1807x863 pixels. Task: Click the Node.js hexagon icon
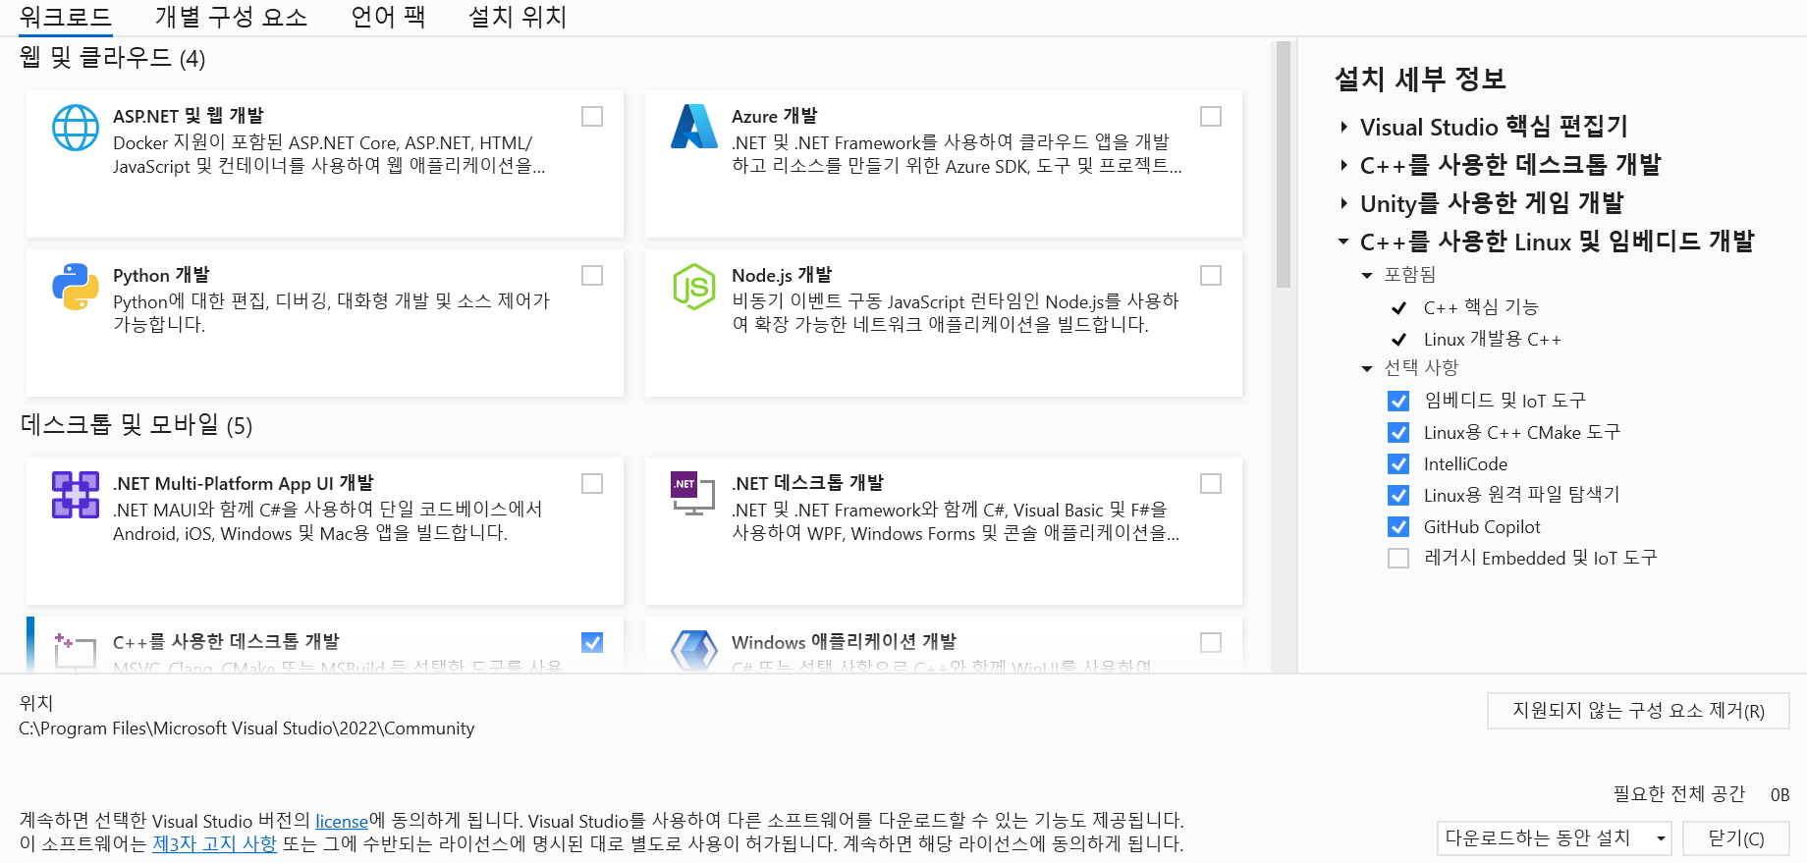(x=694, y=287)
